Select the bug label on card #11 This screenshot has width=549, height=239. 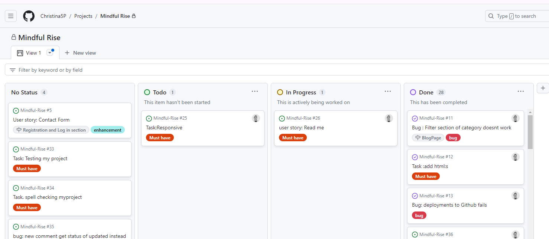coord(453,138)
